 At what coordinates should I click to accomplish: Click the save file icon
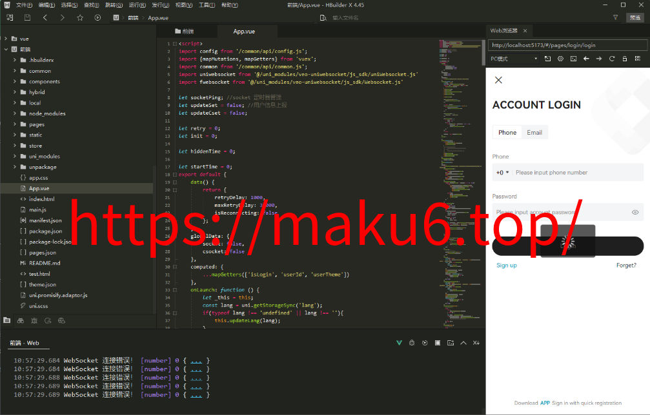(27, 17)
